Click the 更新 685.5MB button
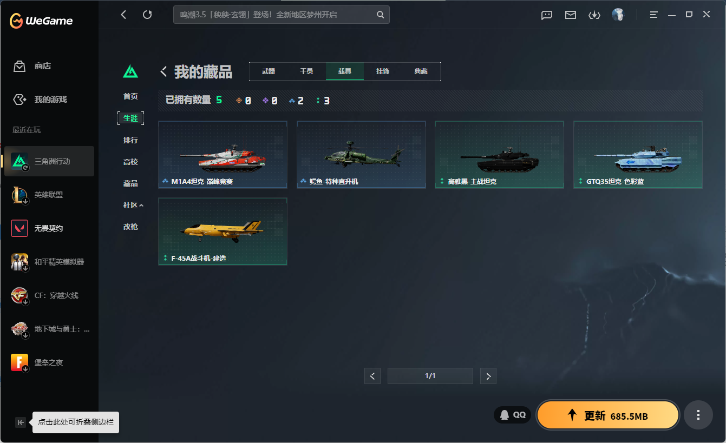 [607, 415]
